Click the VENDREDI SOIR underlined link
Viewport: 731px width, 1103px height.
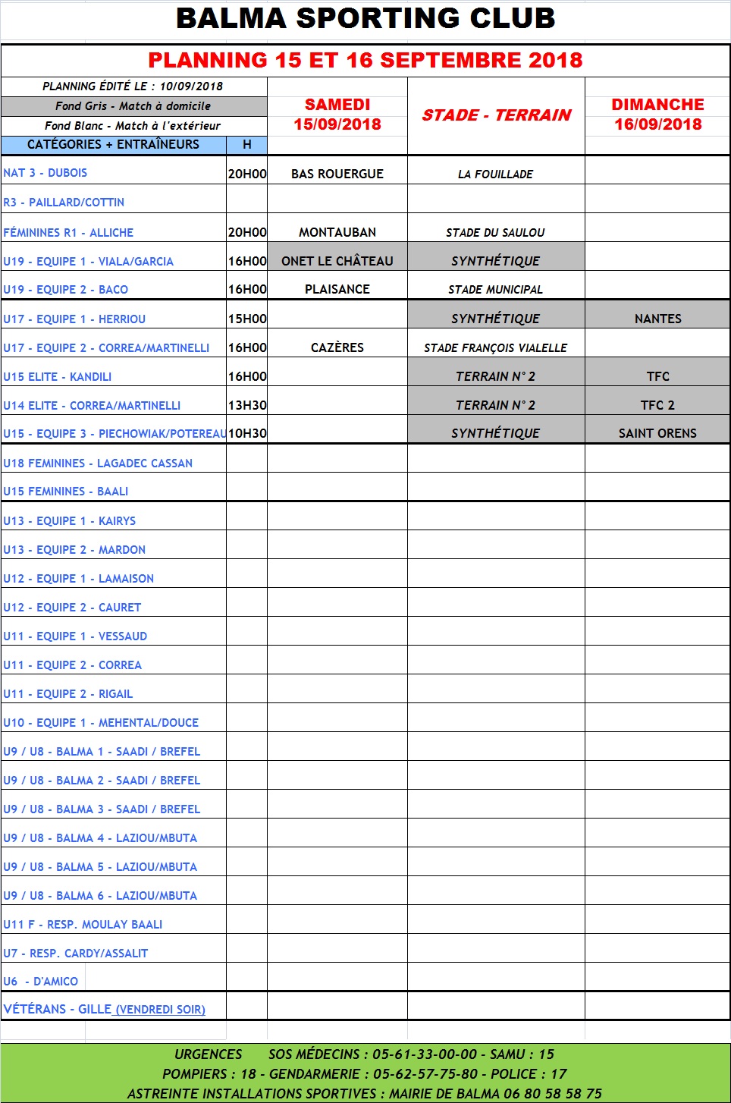[161, 1010]
